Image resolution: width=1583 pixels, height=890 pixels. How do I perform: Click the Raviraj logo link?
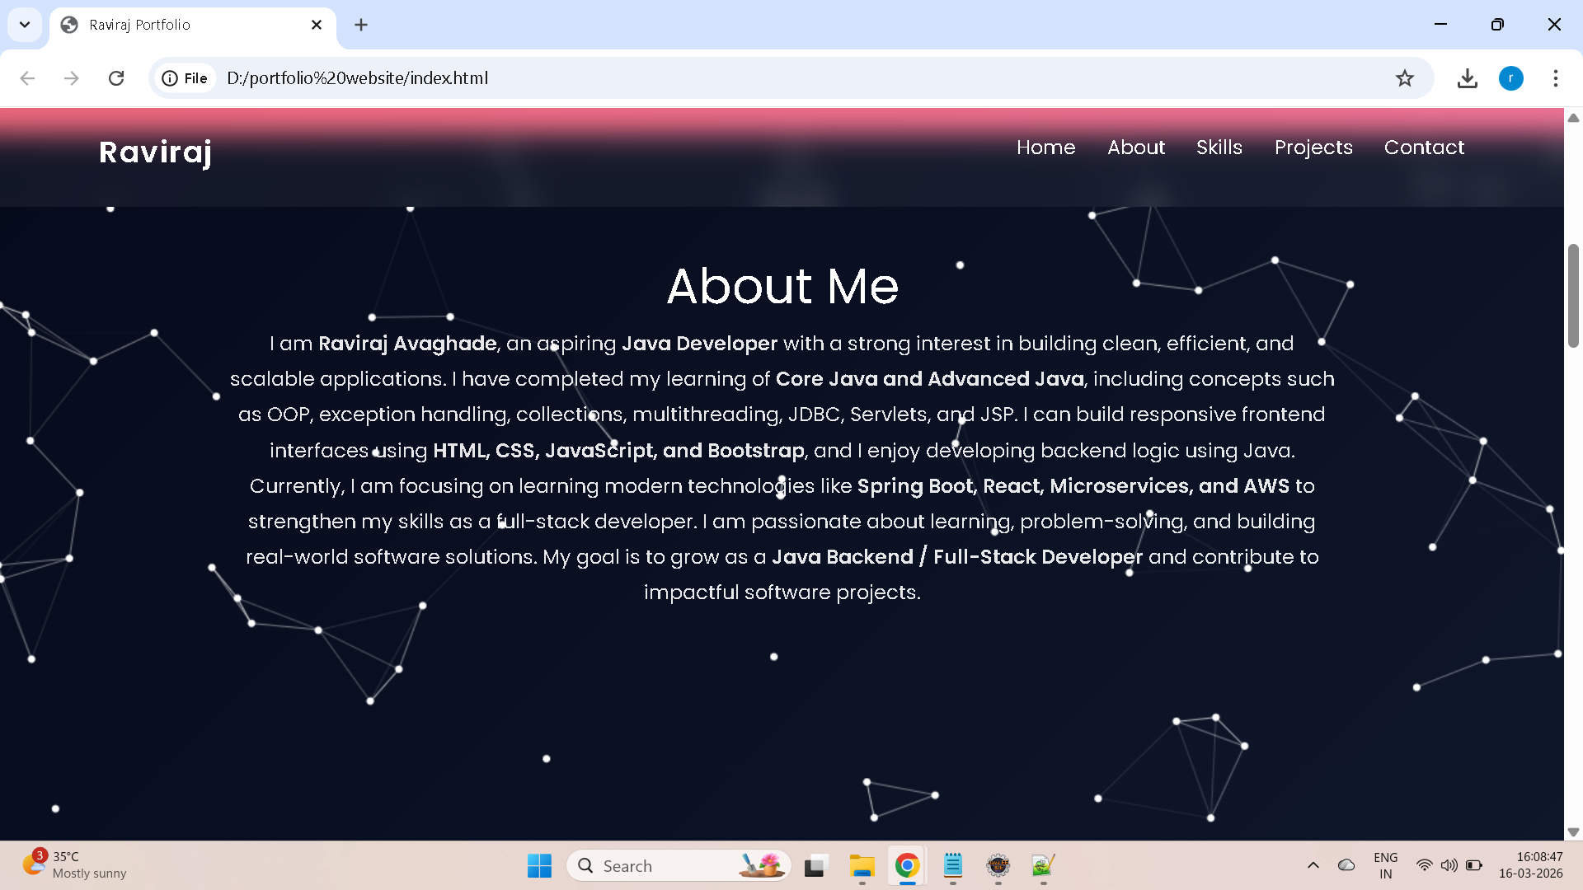[x=155, y=152]
